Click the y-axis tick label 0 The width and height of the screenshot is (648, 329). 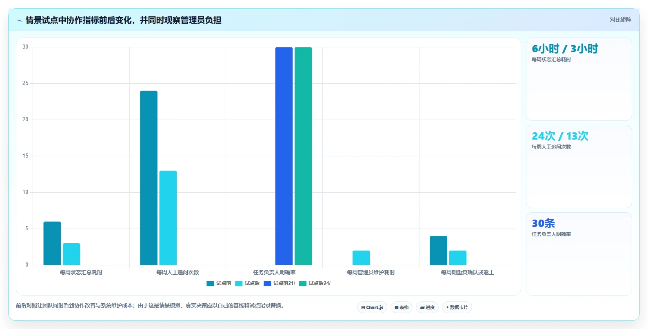point(27,265)
